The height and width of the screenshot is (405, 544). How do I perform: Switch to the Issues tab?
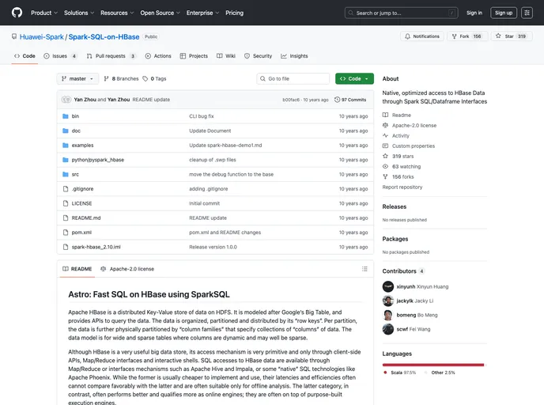60,56
